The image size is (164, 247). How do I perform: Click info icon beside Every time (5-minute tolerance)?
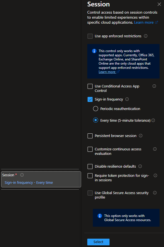[x=153, y=120]
